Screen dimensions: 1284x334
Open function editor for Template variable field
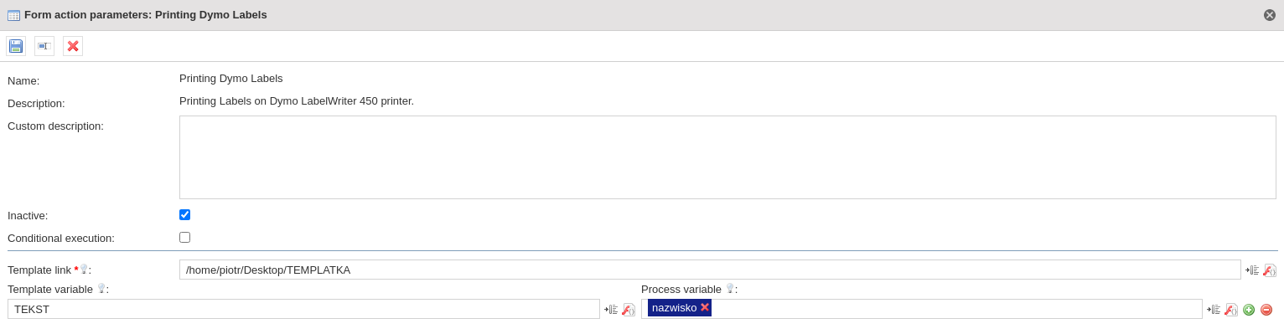629,310
